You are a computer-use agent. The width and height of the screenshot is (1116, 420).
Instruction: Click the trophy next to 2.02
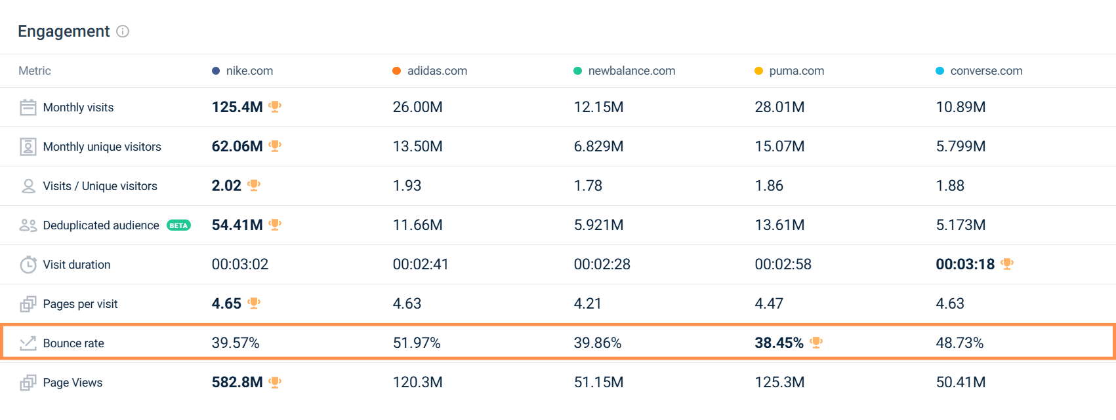[254, 185]
